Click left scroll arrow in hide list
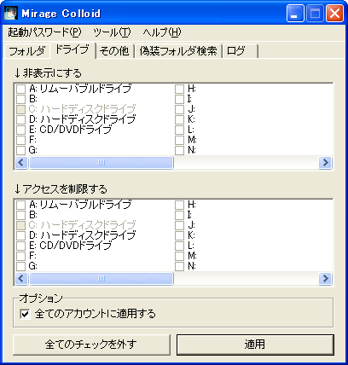Screen dimensions: 348x365 pos(21,163)
